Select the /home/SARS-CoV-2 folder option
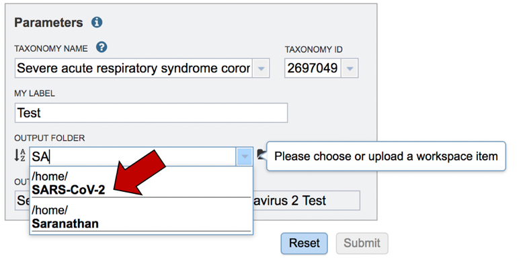521x261 pixels. pos(141,183)
